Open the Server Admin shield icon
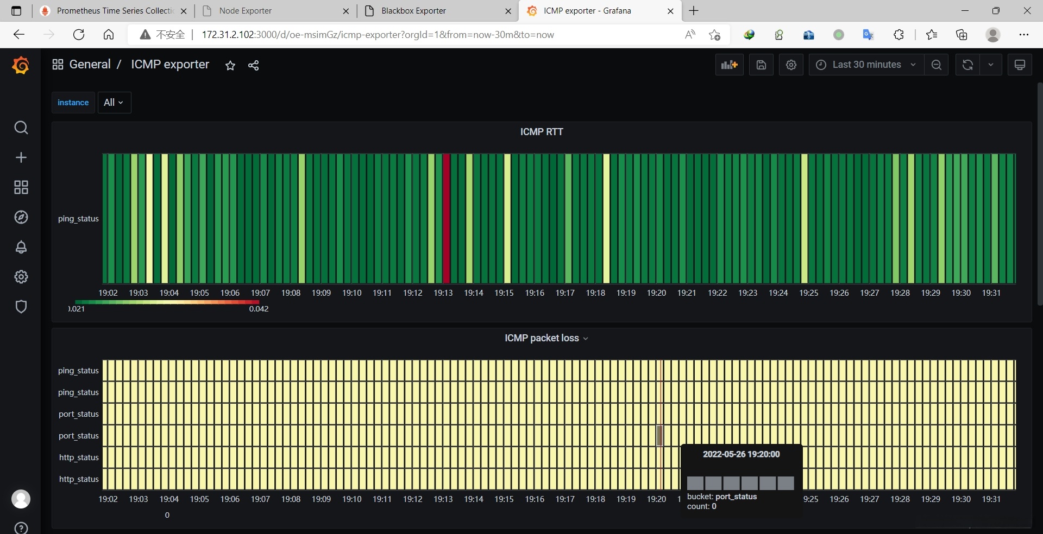 [21, 307]
